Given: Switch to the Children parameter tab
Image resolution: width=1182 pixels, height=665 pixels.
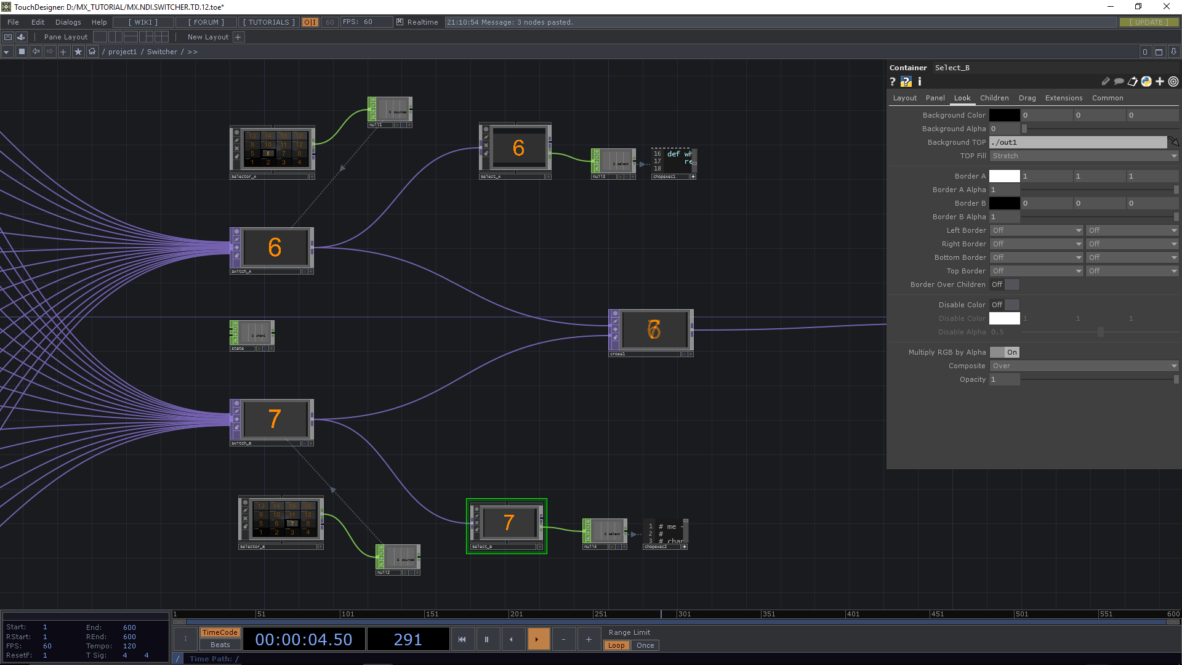Looking at the screenshot, I should pos(994,98).
